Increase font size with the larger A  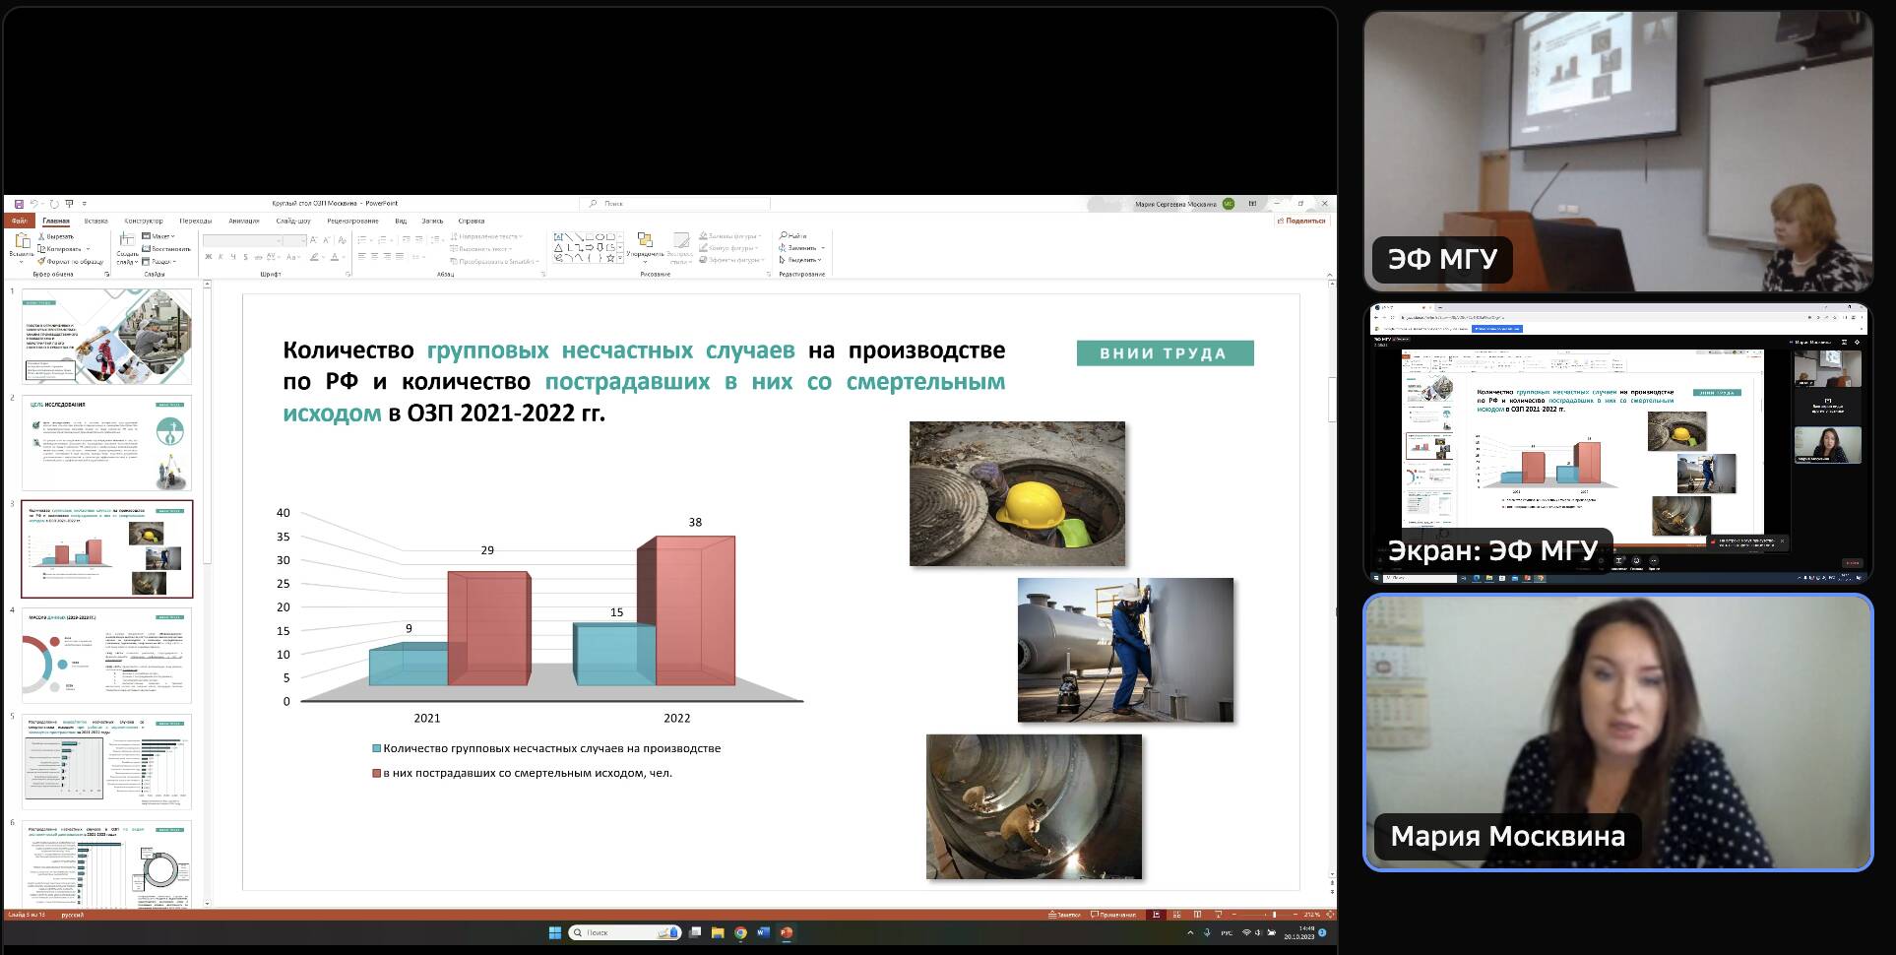(x=313, y=240)
